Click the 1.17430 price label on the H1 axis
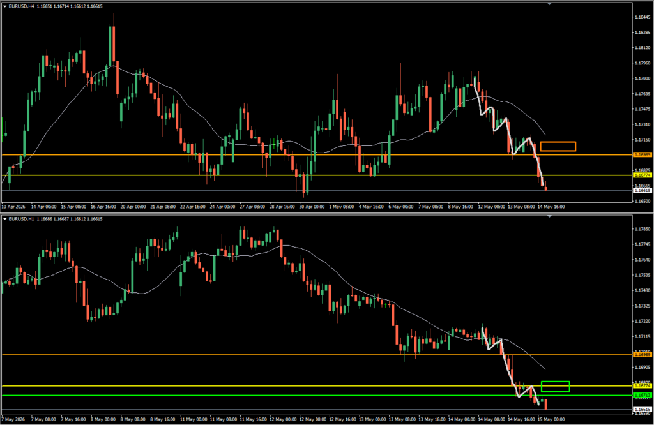Screen dimensions: 654x425 pos(643,290)
